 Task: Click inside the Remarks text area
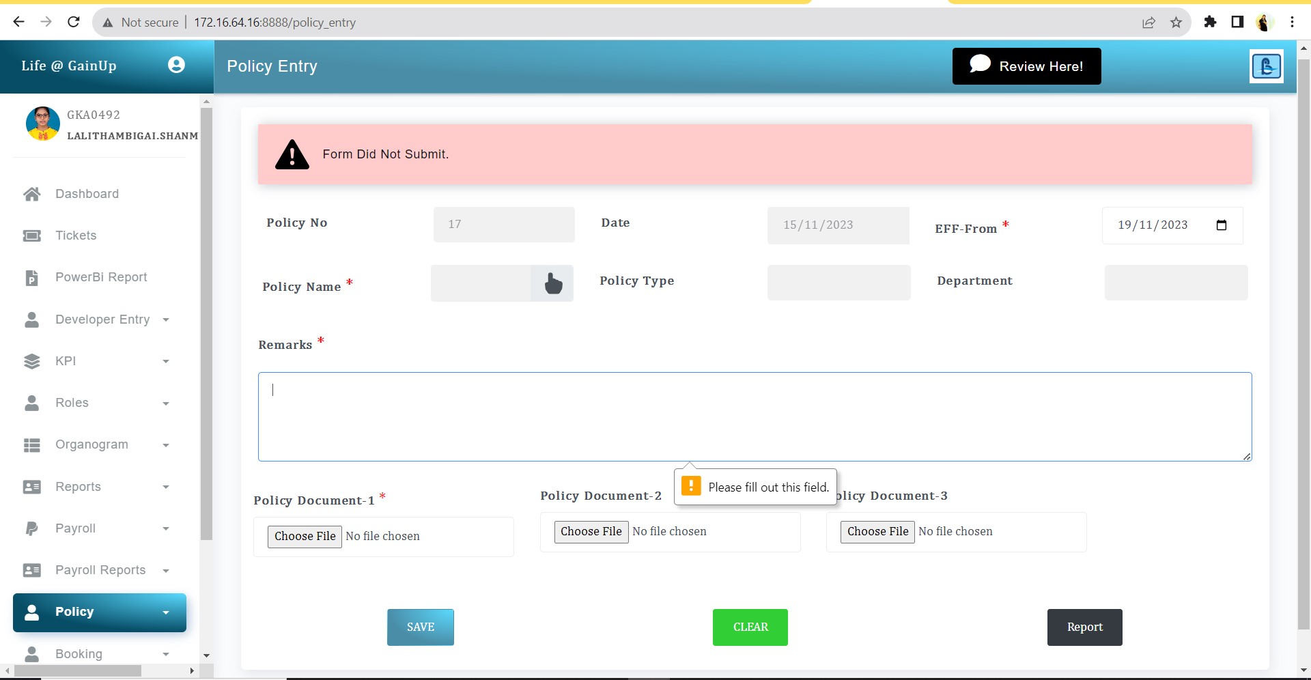[x=755, y=416]
